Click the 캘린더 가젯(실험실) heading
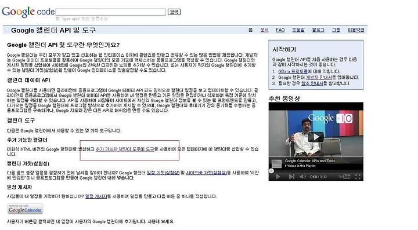 (28, 163)
